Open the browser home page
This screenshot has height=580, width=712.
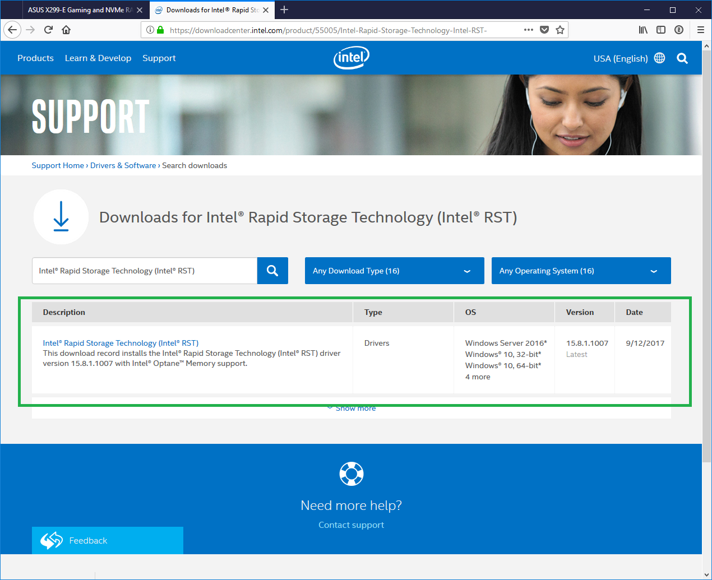(66, 30)
